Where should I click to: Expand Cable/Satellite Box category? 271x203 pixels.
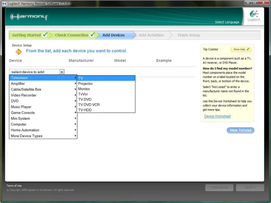[x=43, y=89]
